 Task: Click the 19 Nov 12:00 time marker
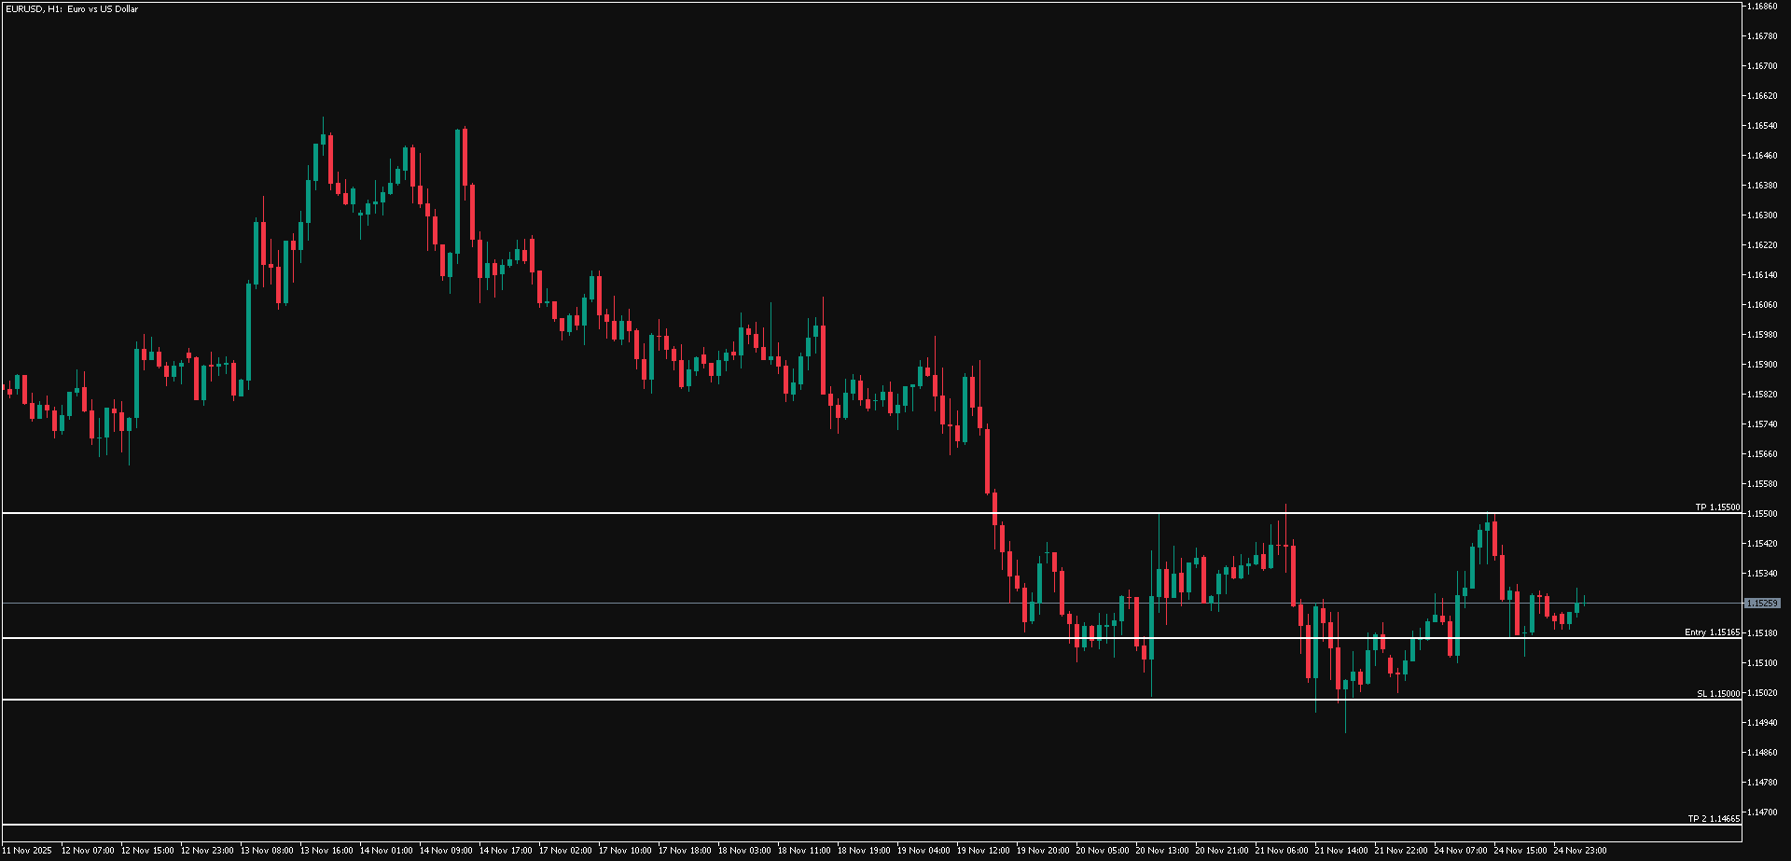click(982, 851)
